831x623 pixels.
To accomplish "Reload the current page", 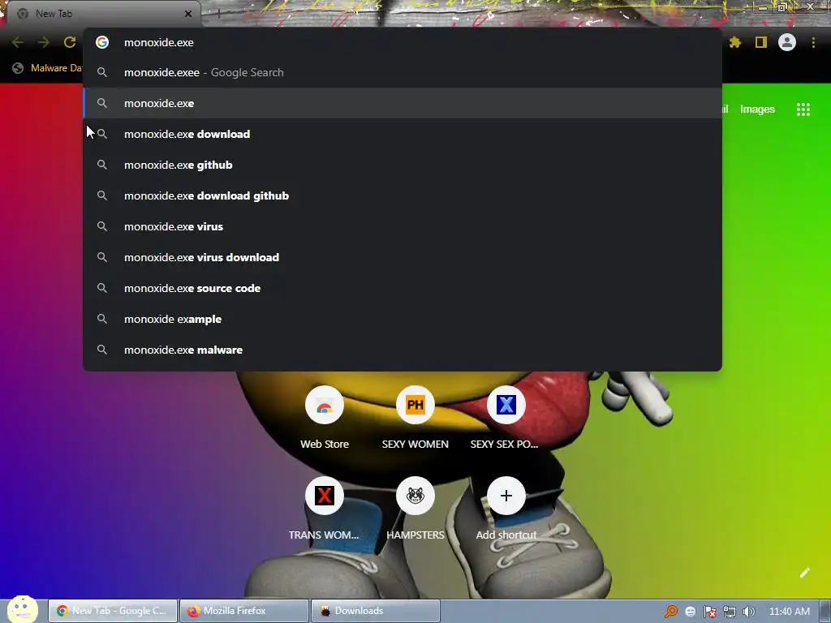I will [70, 42].
